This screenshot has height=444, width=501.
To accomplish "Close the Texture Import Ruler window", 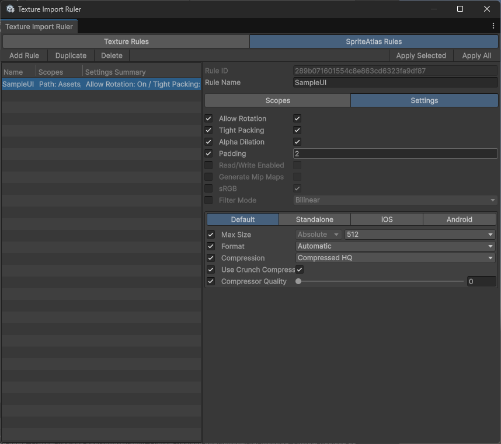I will coord(486,9).
